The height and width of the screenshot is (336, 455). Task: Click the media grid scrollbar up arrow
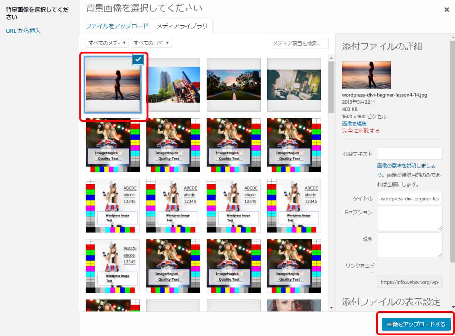(331, 58)
